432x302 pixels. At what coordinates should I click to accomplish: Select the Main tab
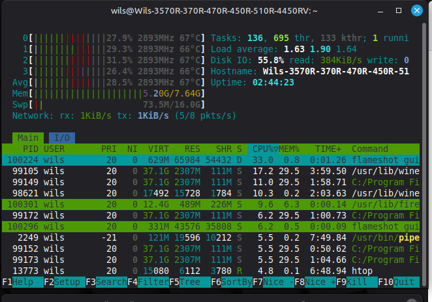(27, 138)
